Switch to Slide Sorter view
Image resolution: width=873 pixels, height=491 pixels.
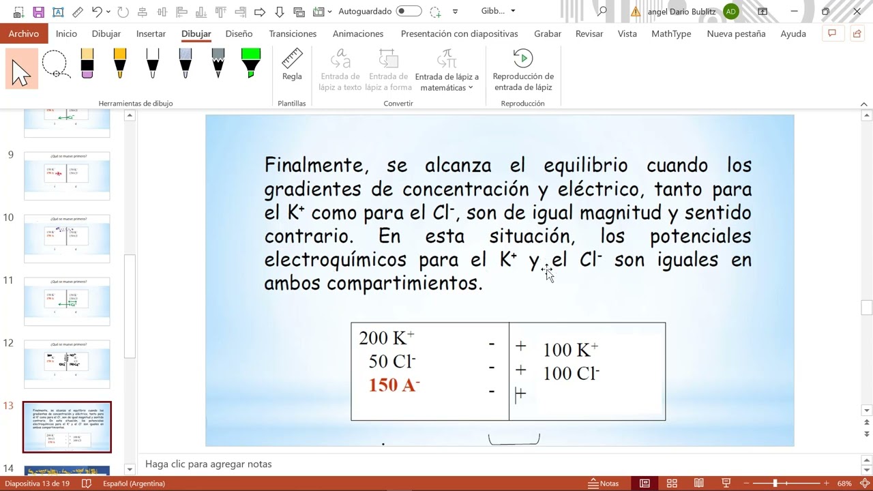tap(672, 483)
